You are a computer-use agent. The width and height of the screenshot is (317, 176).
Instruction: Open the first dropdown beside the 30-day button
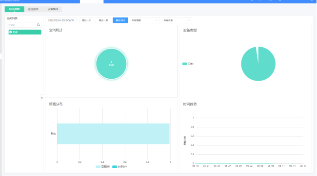[x=145, y=20]
